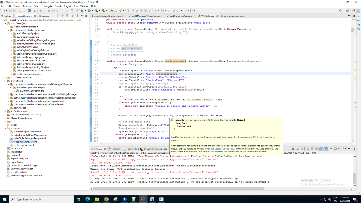Click the NoSuchElementException link in tooltip
Screen dimensions: 361x203
coord(219,148)
